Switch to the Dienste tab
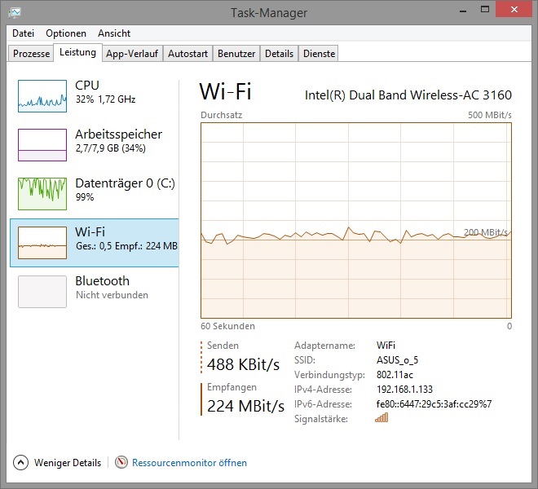Image resolution: width=538 pixels, height=489 pixels. [x=319, y=54]
